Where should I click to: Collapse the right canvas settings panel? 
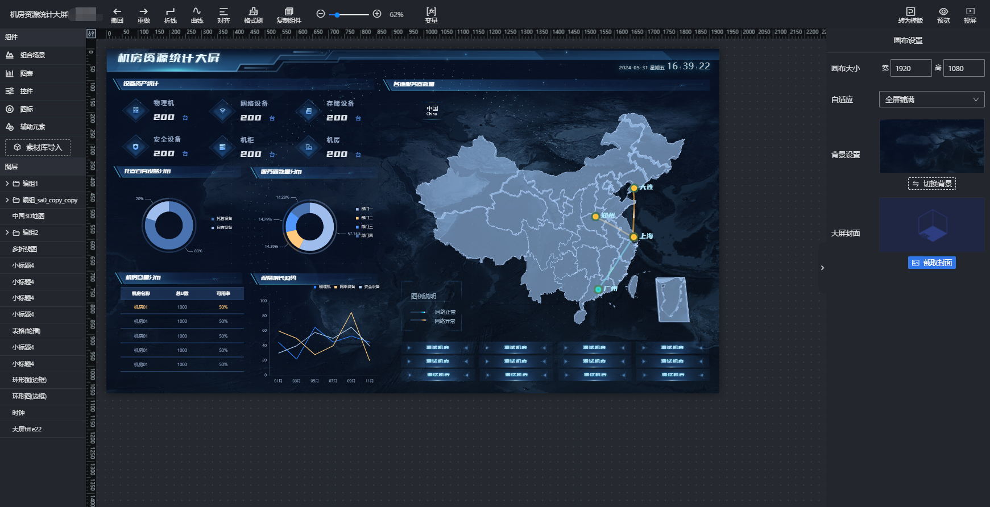point(822,268)
